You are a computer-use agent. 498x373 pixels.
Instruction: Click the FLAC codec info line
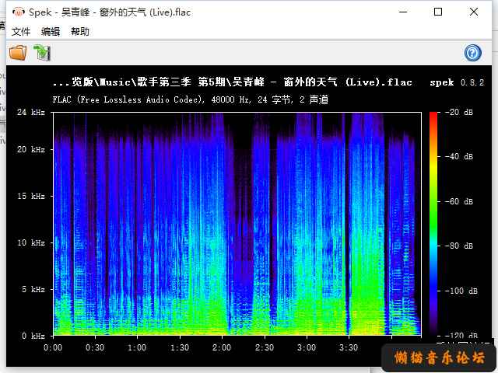(x=191, y=99)
